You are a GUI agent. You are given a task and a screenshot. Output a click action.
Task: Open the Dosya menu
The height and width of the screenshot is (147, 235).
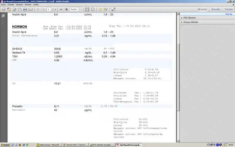[3, 5]
